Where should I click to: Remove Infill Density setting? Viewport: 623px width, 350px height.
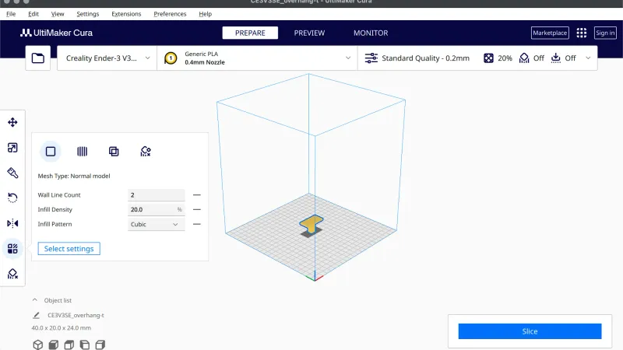click(x=197, y=209)
